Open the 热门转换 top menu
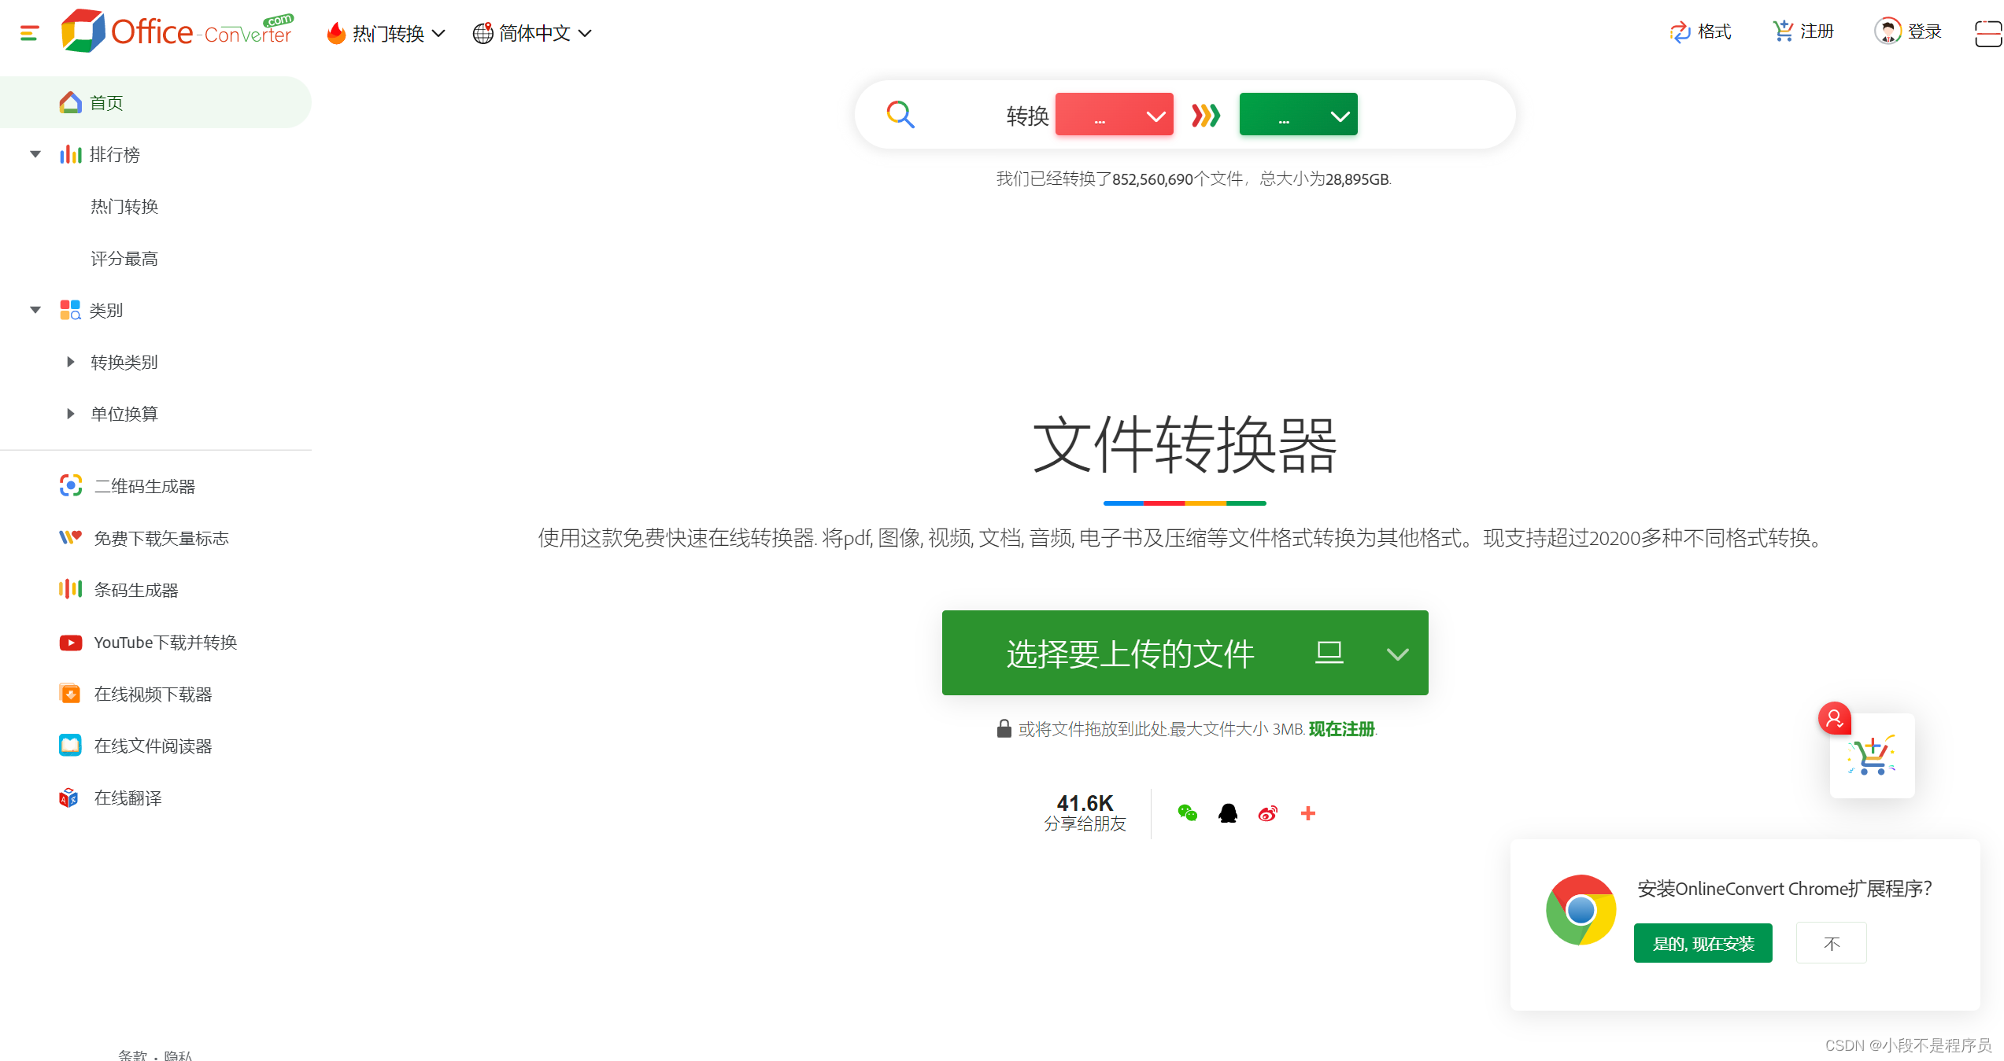Screen dimensions: 2004x1061 tap(386, 33)
